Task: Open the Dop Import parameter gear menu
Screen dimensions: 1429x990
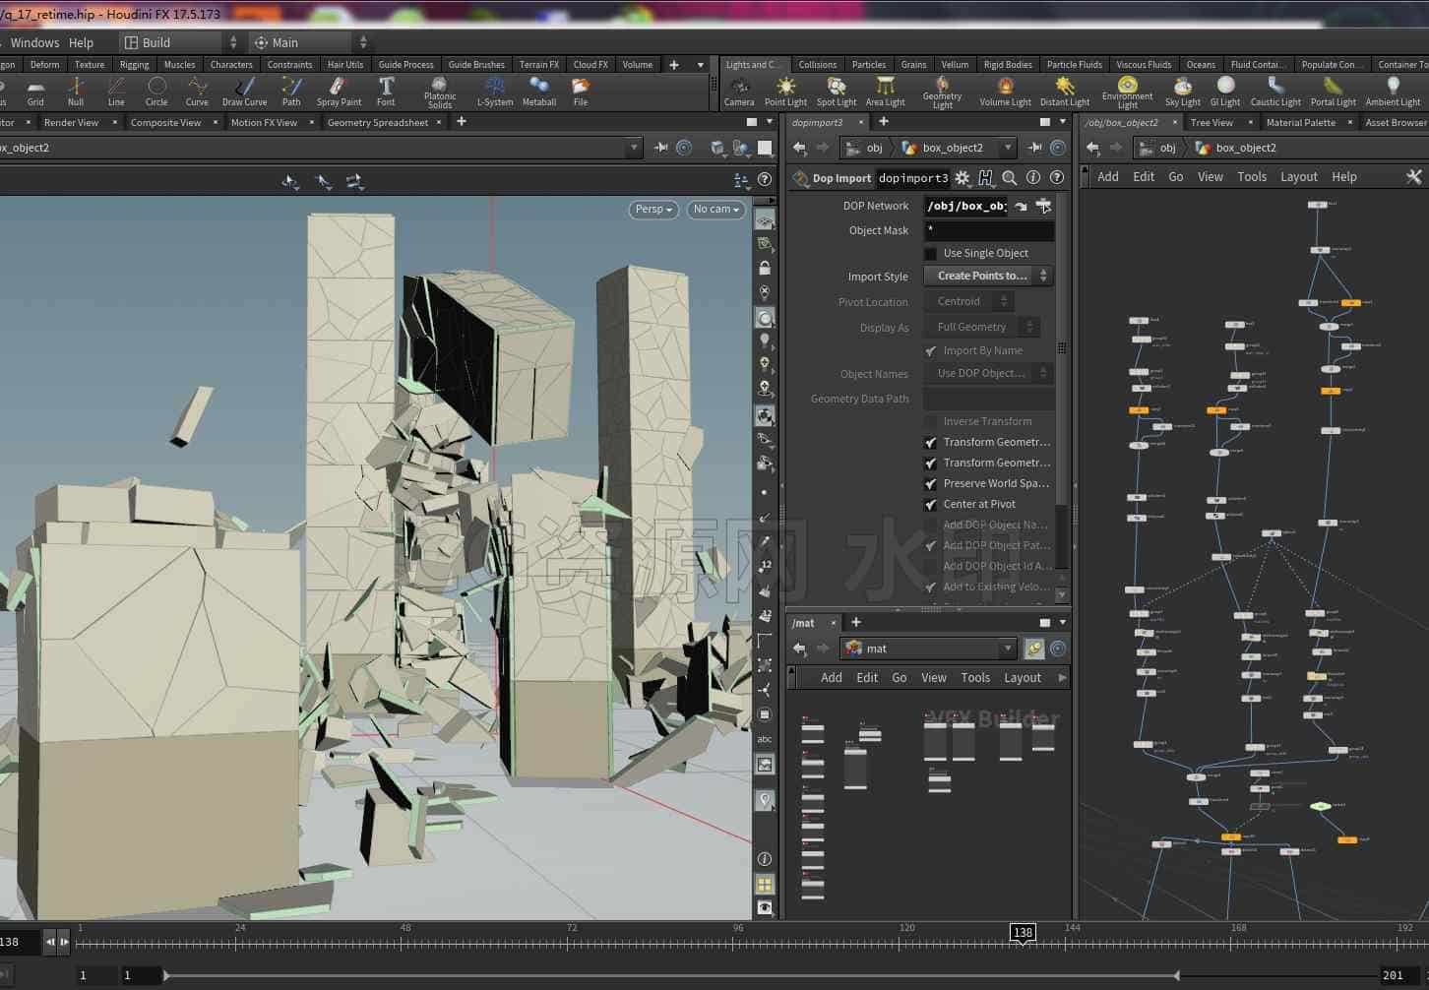Action: 963,178
